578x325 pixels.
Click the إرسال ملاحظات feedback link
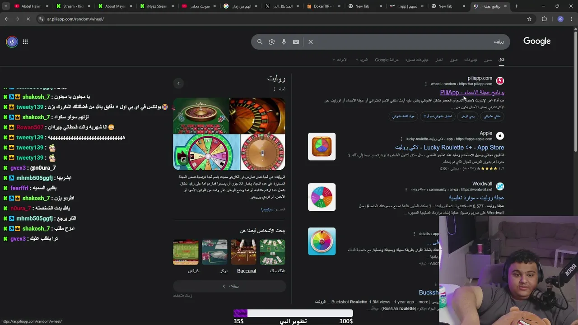tap(183, 295)
